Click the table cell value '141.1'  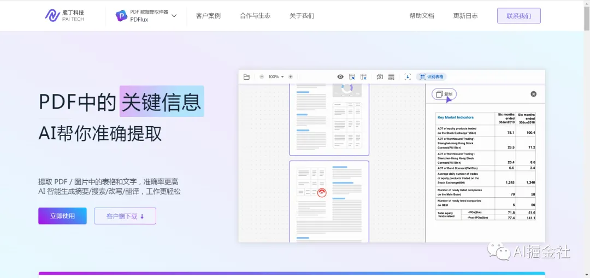click(531, 218)
